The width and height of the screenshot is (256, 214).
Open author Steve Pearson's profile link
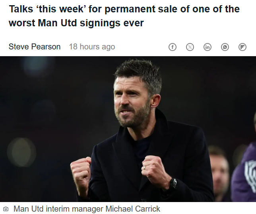[35, 47]
